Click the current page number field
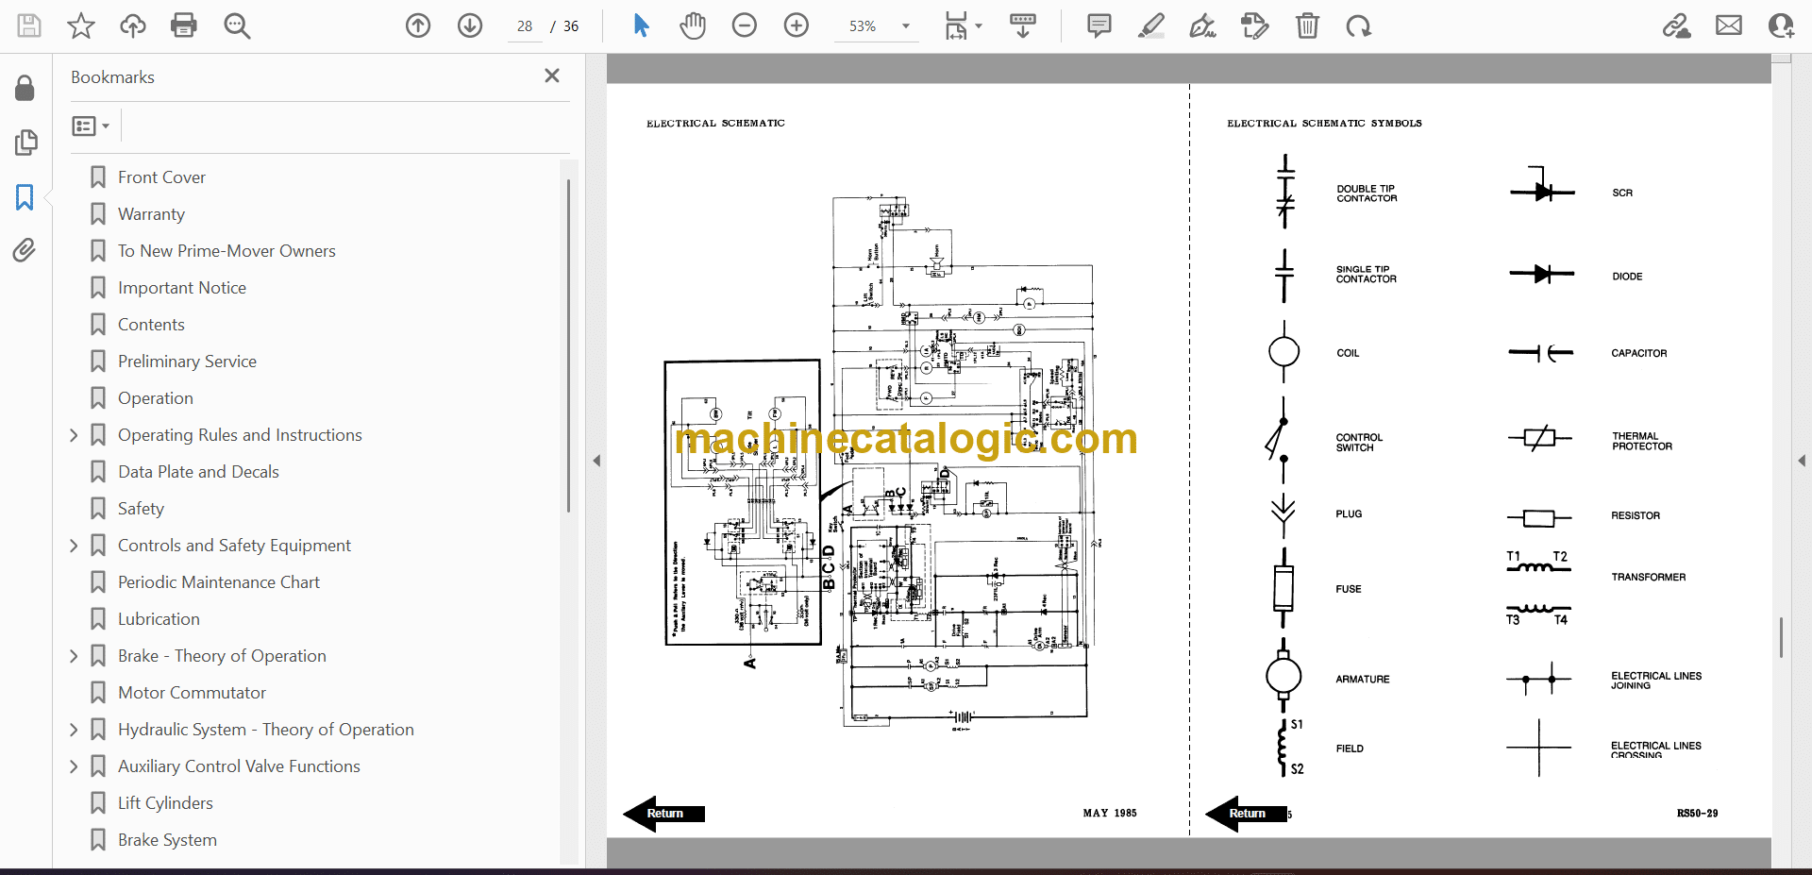This screenshot has height=875, width=1812. click(x=525, y=26)
